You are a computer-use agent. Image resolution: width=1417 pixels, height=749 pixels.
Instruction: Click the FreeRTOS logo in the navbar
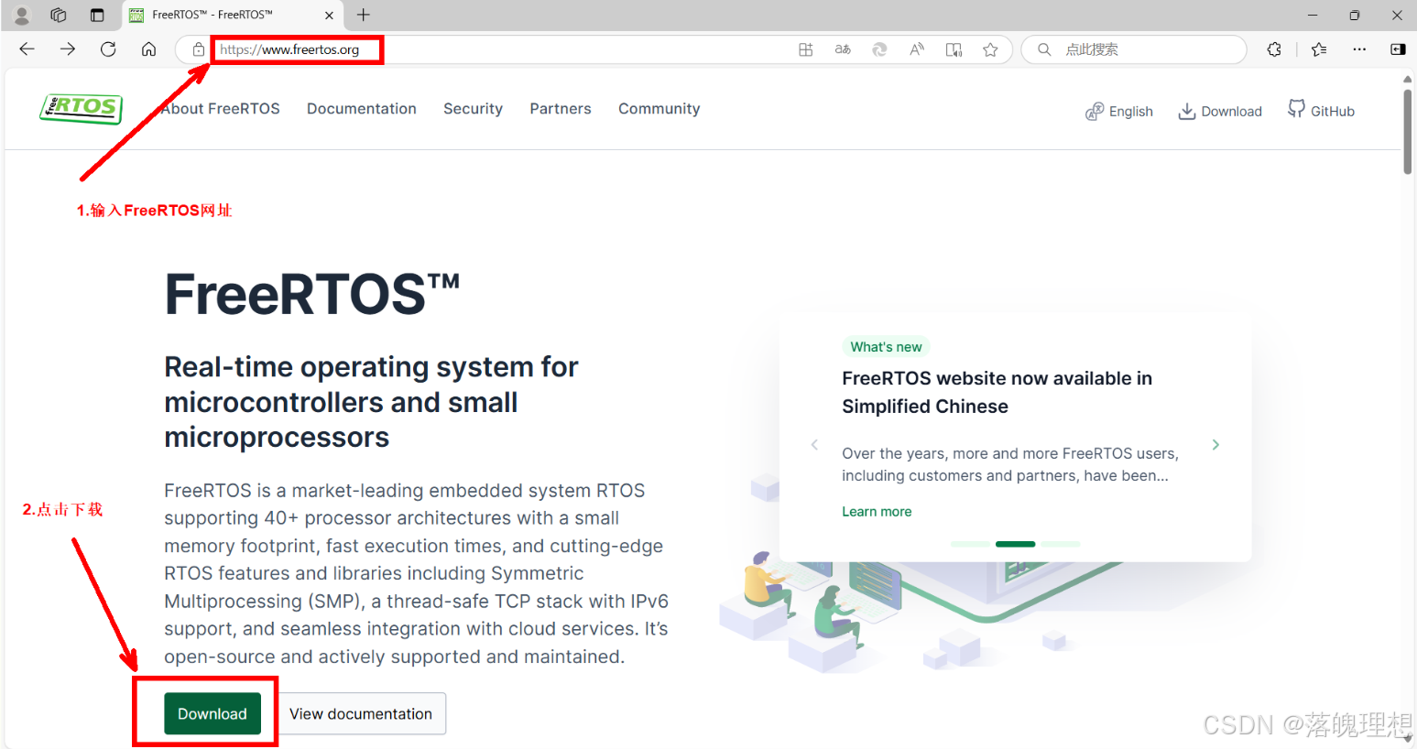coord(81,108)
